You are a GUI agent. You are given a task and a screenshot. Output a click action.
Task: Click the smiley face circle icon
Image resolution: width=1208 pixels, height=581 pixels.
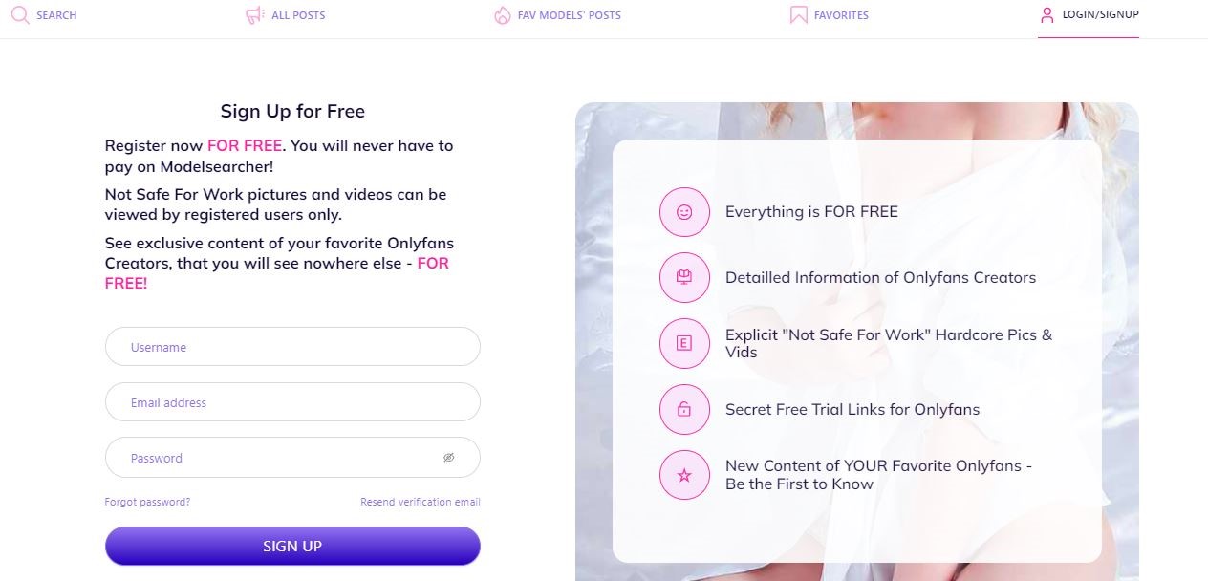[x=684, y=212]
